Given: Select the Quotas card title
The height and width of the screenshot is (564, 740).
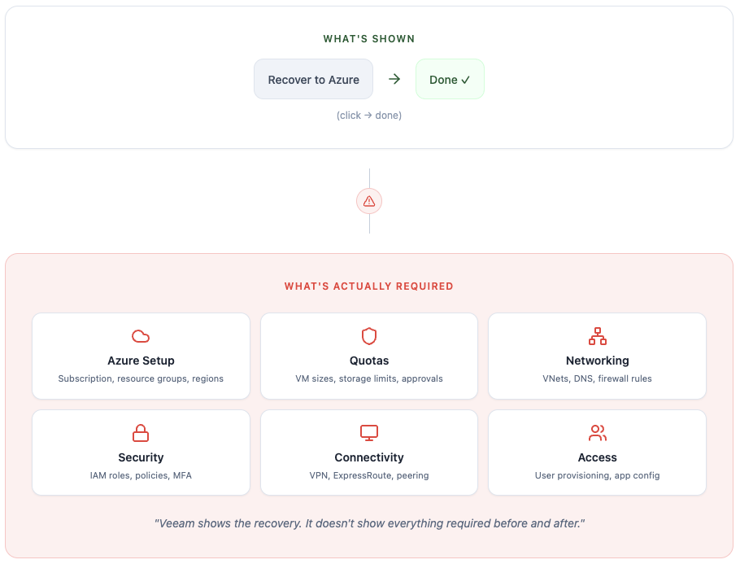Looking at the screenshot, I should (369, 361).
